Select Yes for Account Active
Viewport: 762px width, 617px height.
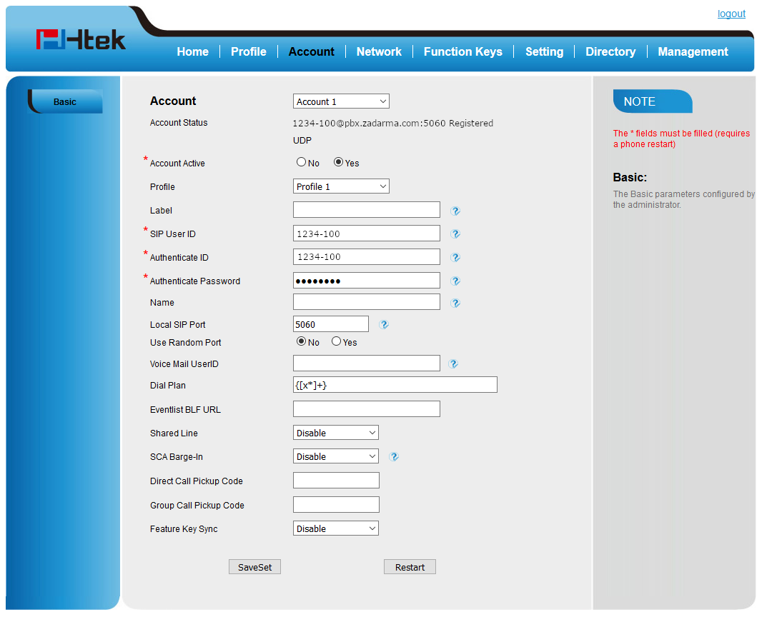pos(339,163)
